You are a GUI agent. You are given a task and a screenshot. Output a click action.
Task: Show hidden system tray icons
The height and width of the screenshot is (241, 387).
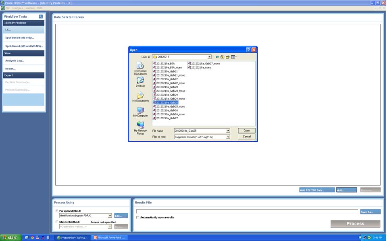point(360,237)
